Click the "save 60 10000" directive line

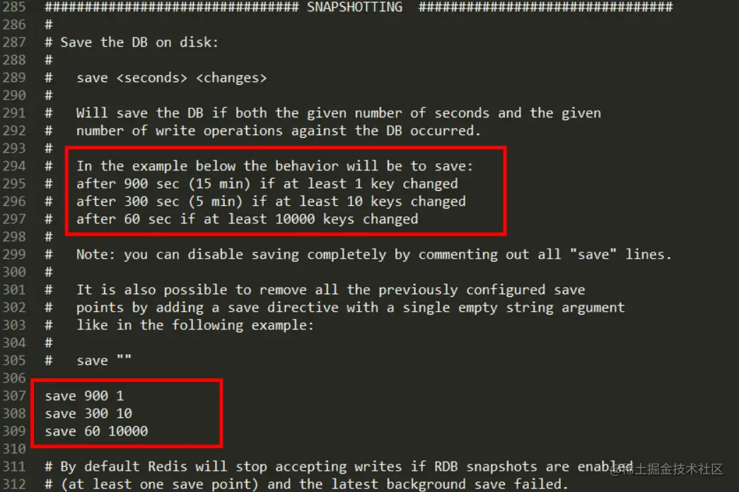point(96,431)
